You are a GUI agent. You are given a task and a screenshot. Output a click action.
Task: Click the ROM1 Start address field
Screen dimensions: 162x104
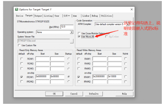[43, 58]
